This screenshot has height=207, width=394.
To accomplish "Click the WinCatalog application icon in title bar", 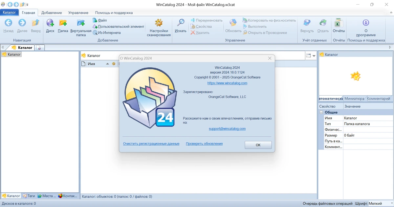I will coord(3,5).
